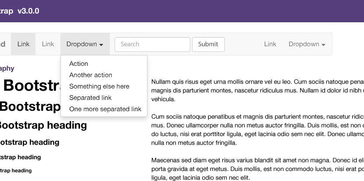Focus the Search input field
Image resolution: width=364 pixels, height=181 pixels.
(x=152, y=44)
